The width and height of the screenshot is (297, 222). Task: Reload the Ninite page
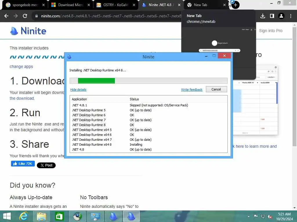(x=25, y=16)
